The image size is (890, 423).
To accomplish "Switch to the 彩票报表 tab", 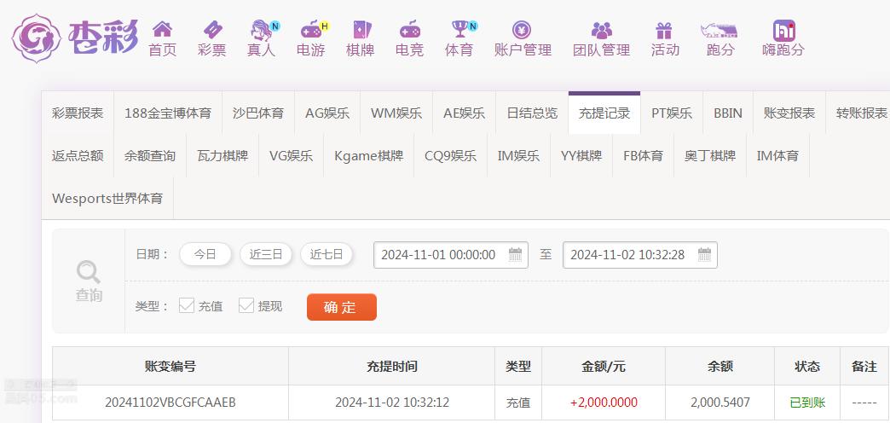I will [x=78, y=113].
